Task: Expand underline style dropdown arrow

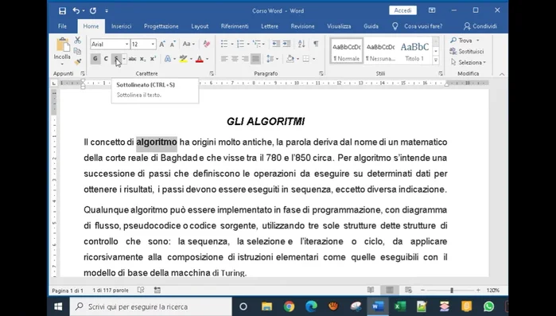Action: (x=124, y=59)
